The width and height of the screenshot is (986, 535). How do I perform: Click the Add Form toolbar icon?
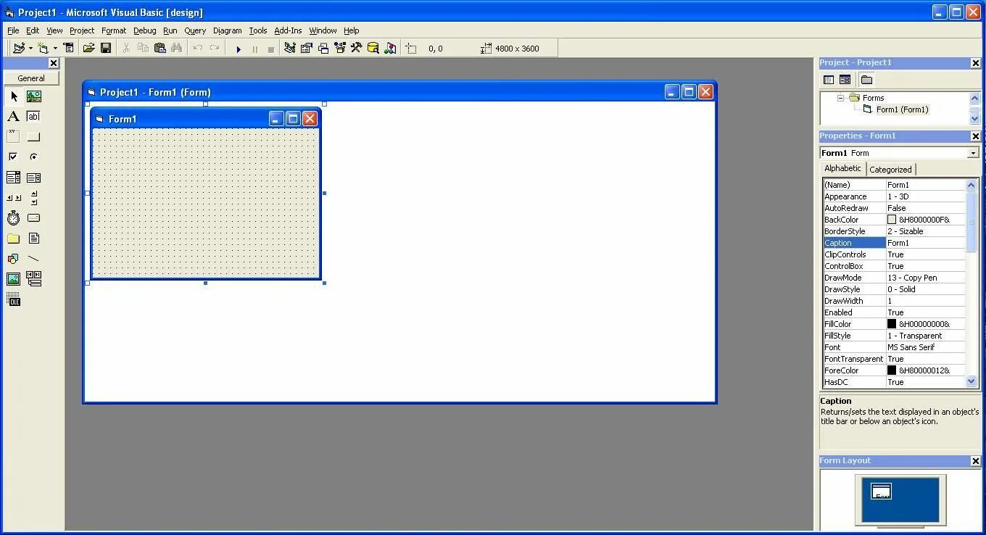click(x=43, y=49)
